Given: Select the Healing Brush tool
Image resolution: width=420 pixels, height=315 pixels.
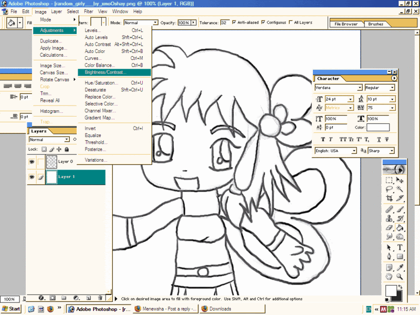Looking at the screenshot, I should [389, 209].
